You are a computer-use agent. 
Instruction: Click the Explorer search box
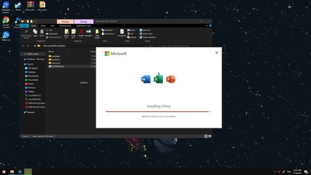pos(183,46)
